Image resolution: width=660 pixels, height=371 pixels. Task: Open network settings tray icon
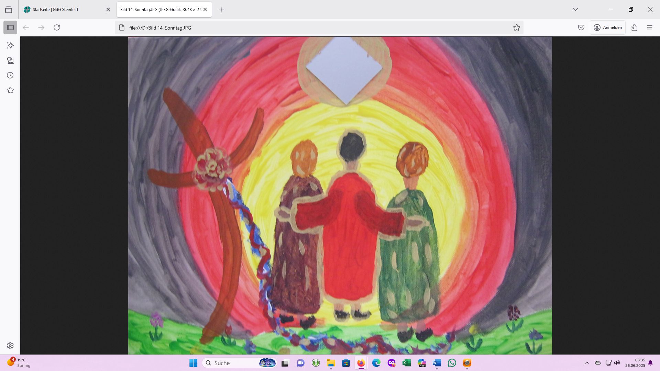tap(608, 363)
